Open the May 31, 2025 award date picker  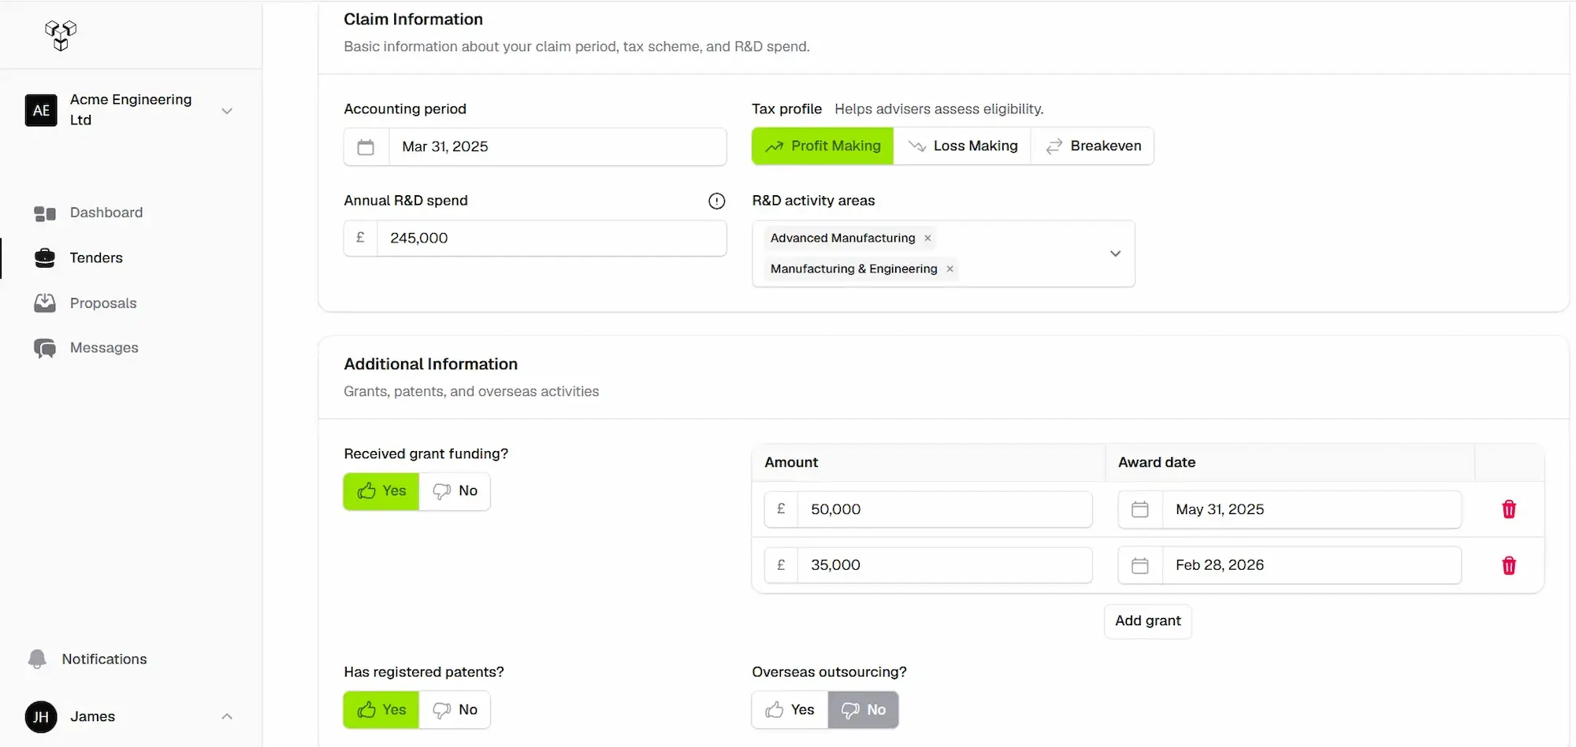(1290, 509)
